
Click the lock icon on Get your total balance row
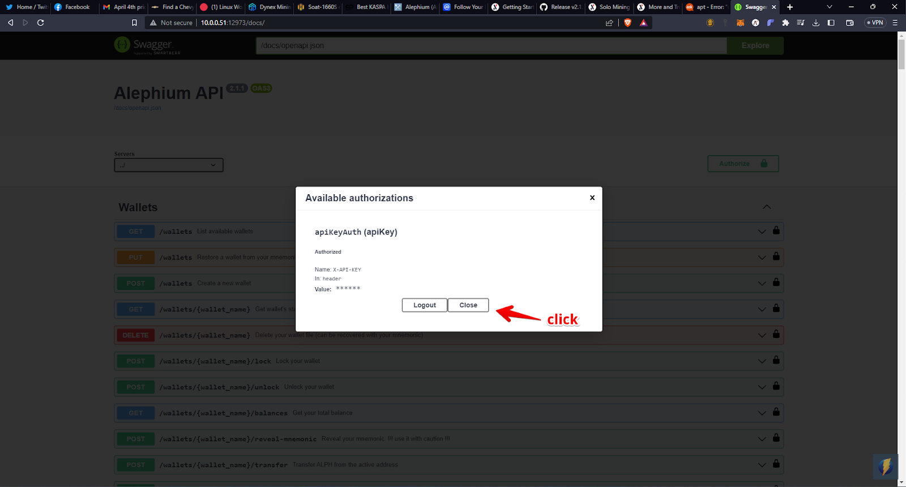(x=776, y=412)
